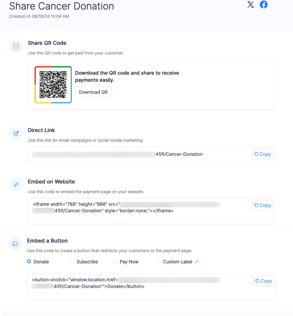Choose the Custom Label option
This screenshot has height=316, width=293.
(158, 262)
